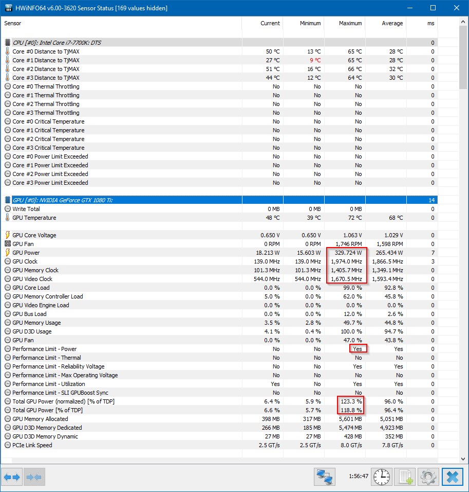Reset the clock timer icon
The width and height of the screenshot is (469, 492).
point(382,477)
